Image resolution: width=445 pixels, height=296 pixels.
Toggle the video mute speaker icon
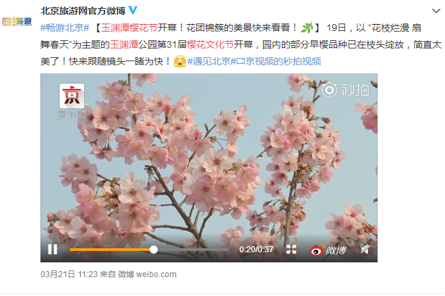coord(365,250)
